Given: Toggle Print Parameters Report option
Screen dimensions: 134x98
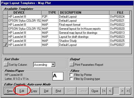Looking at the screenshot, I should click(72, 64).
